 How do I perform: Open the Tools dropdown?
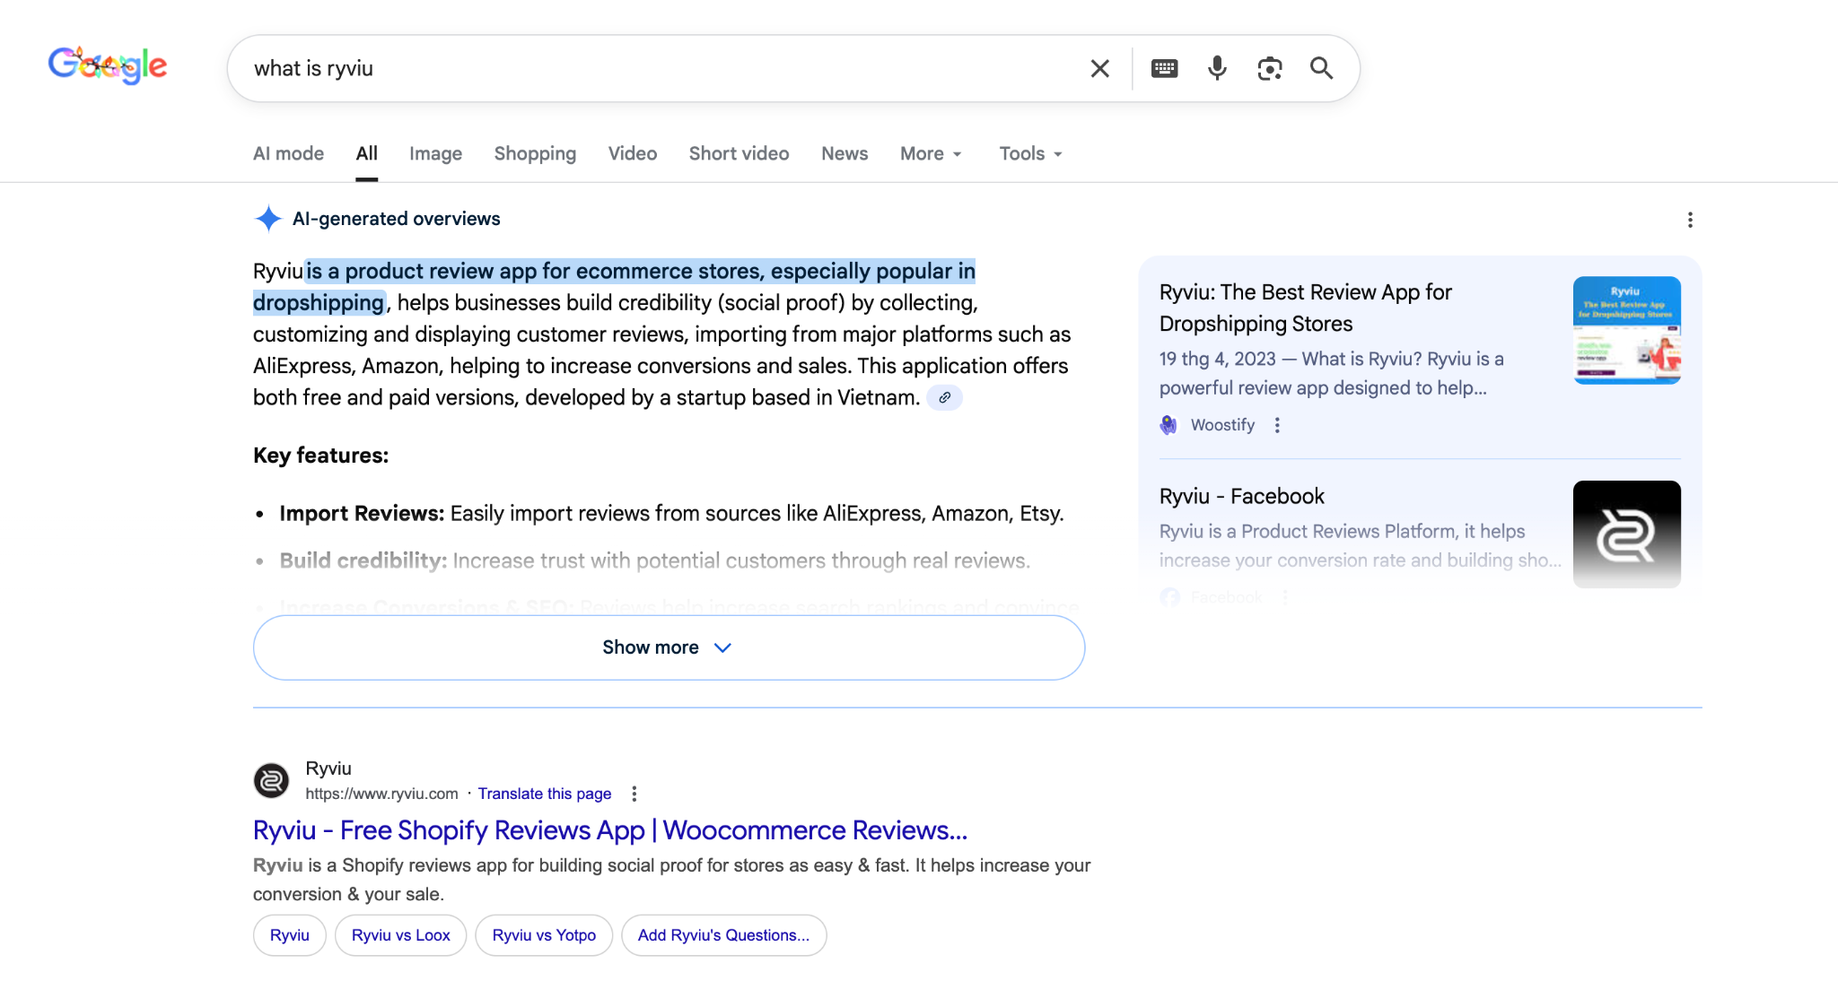pos(1030,153)
